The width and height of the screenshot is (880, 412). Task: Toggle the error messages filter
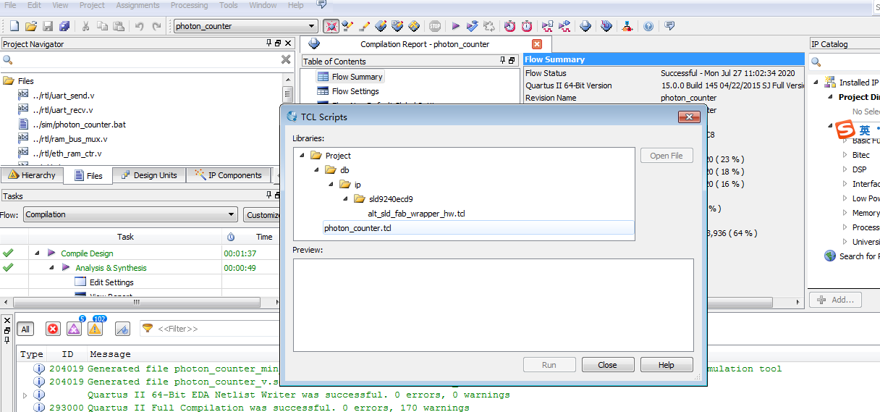[x=53, y=329]
